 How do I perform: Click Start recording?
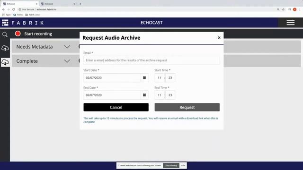coord(38,34)
